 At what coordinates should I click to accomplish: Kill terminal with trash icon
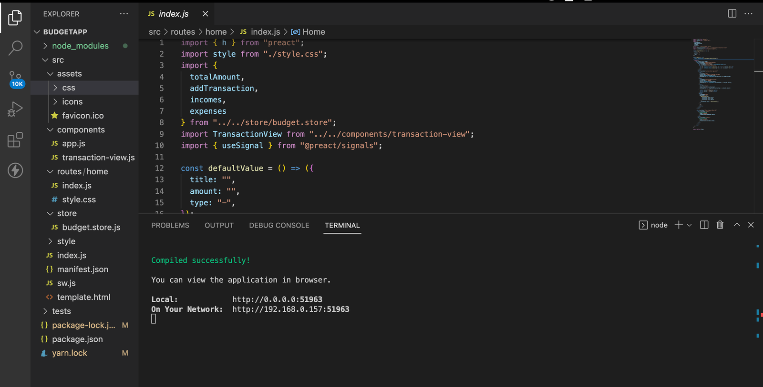720,225
